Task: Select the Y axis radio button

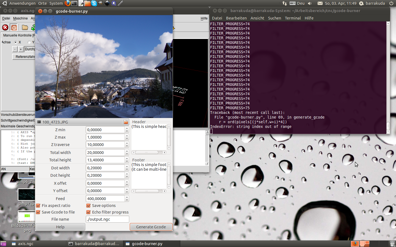Action: pyautogui.click(x=29, y=42)
